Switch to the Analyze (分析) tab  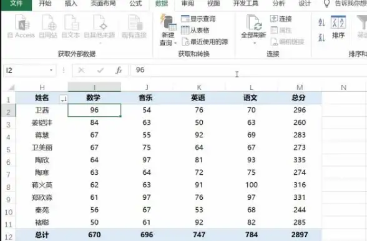pos(278,3)
